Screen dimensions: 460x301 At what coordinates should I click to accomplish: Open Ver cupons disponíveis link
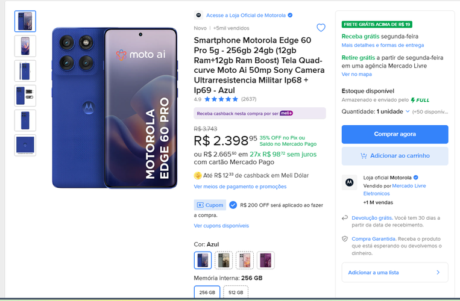click(221, 226)
